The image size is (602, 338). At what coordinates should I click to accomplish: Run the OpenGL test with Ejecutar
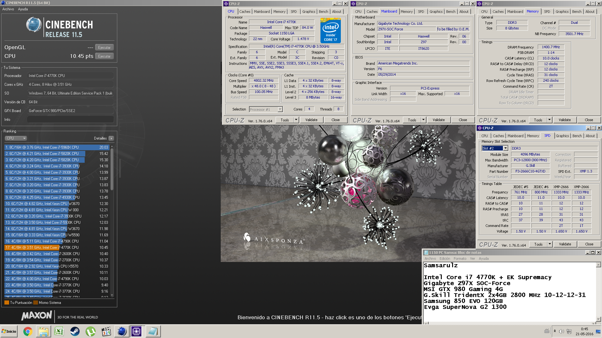click(x=104, y=48)
